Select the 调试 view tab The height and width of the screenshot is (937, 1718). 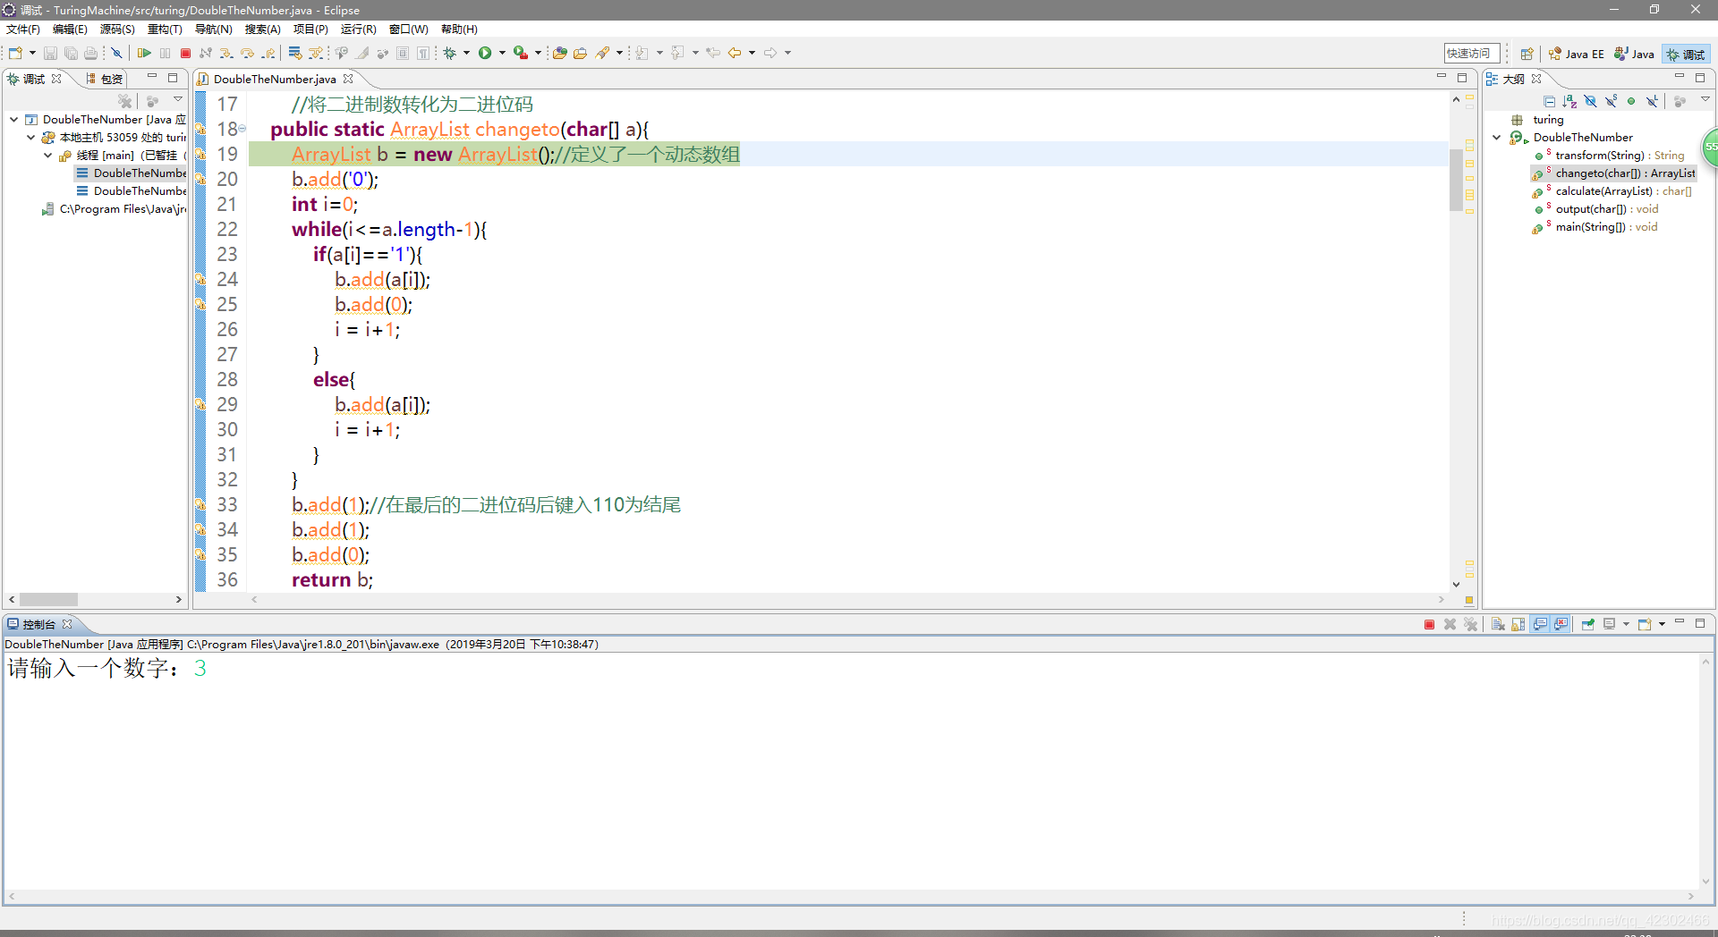[34, 80]
